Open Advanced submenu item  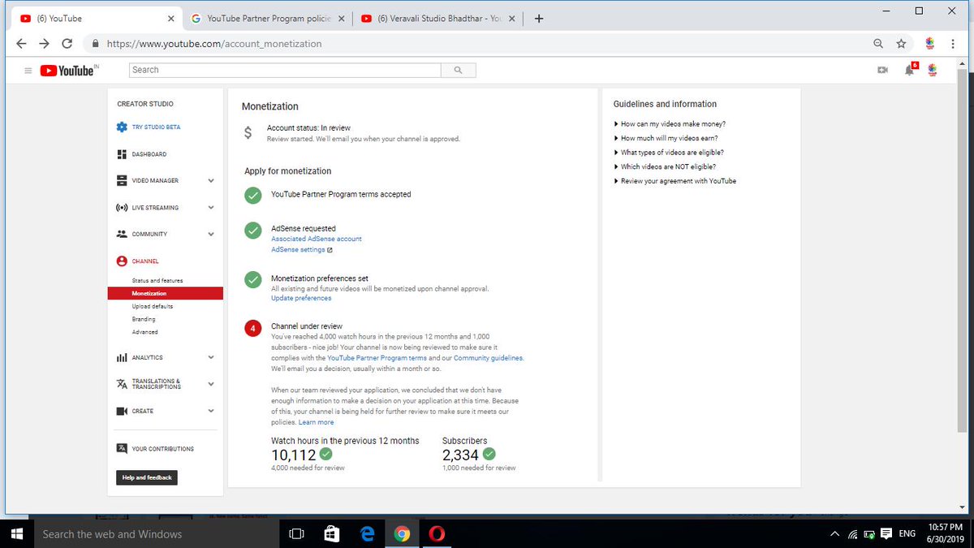point(145,332)
